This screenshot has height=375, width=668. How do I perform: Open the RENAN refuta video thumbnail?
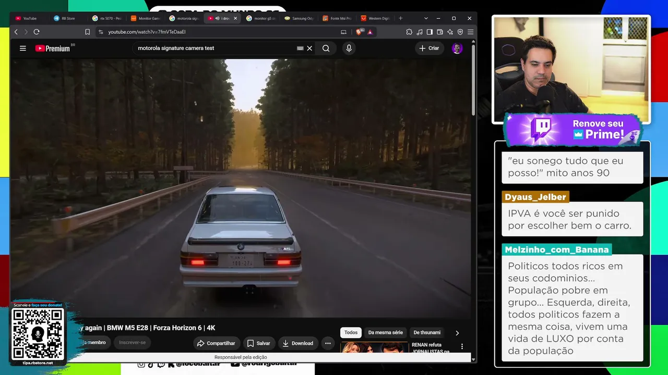pos(374,347)
